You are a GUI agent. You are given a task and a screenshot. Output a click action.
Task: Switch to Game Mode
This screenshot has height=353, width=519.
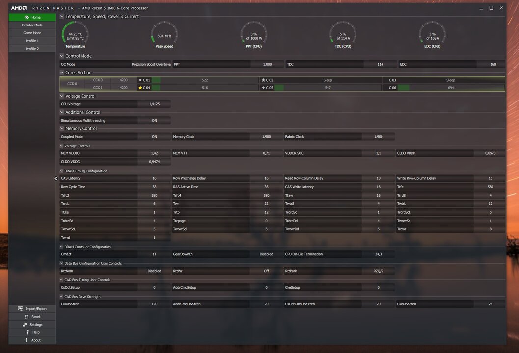click(x=32, y=33)
